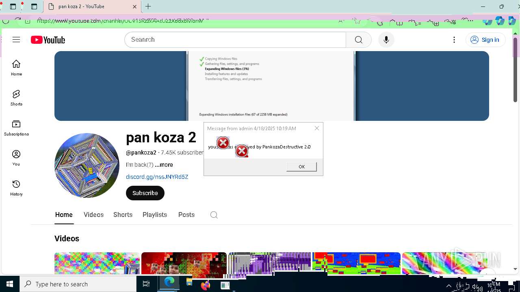The height and width of the screenshot is (292, 520).
Task: Click the YouTube logo
Action: click(48, 40)
